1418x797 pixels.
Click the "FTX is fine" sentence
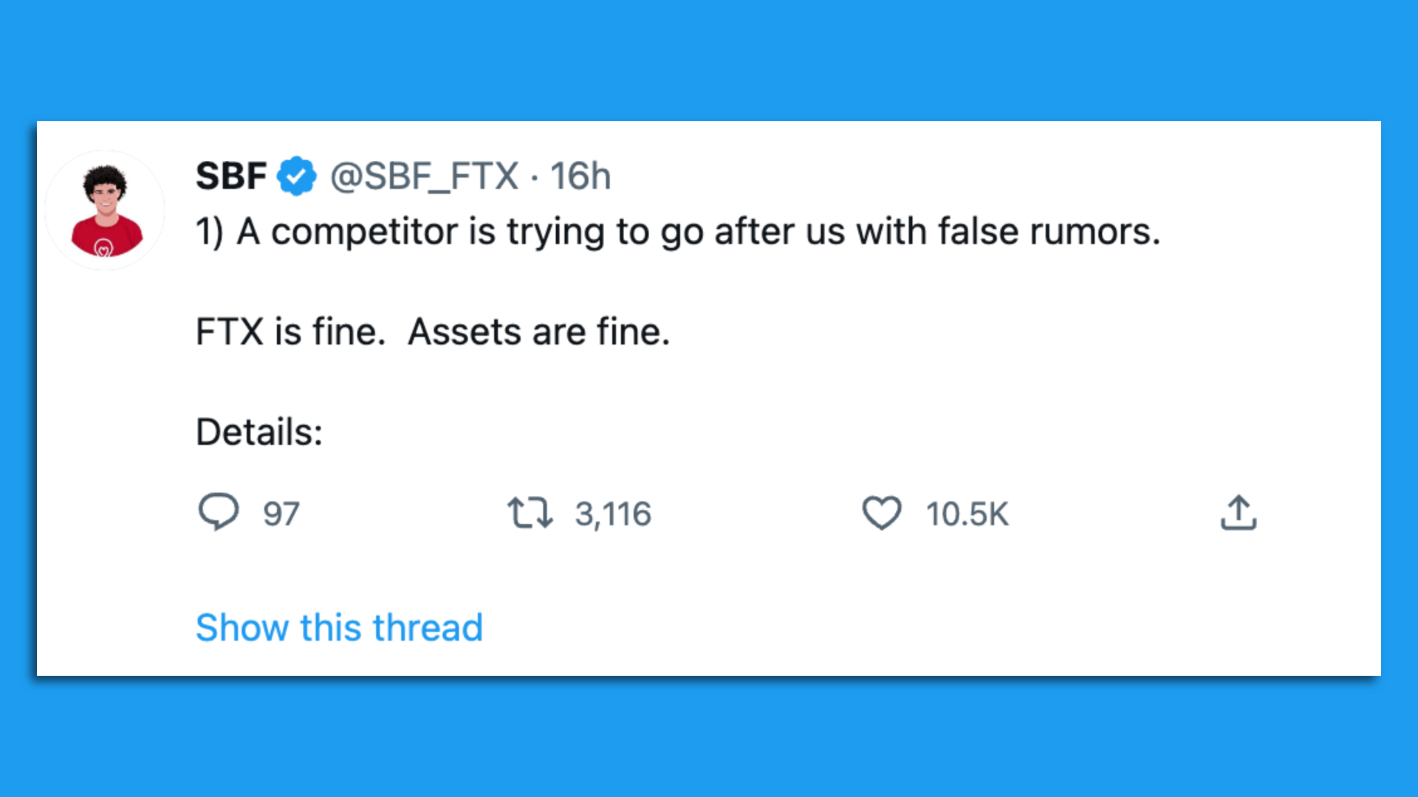[290, 332]
